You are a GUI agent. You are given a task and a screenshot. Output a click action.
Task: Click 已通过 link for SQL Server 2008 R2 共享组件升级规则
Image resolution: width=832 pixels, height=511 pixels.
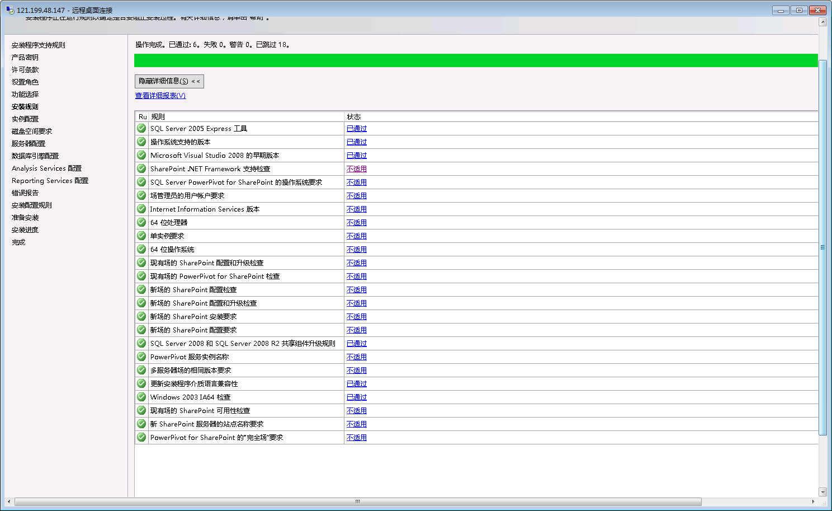click(x=357, y=344)
